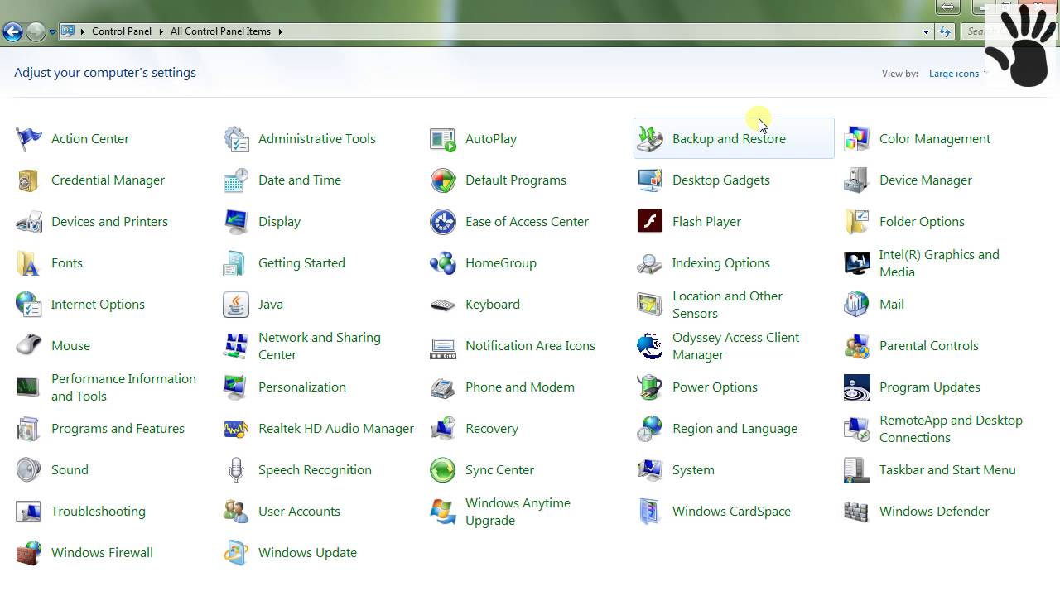Click the Back navigation button
This screenshot has height=596, width=1060.
[12, 31]
